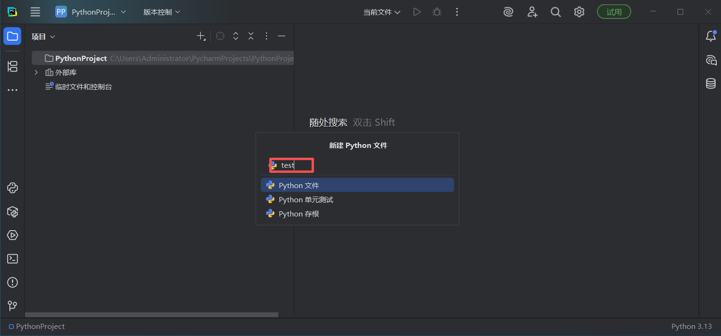This screenshot has height=336, width=721.
Task: Expand all in project tree
Action: click(x=236, y=36)
